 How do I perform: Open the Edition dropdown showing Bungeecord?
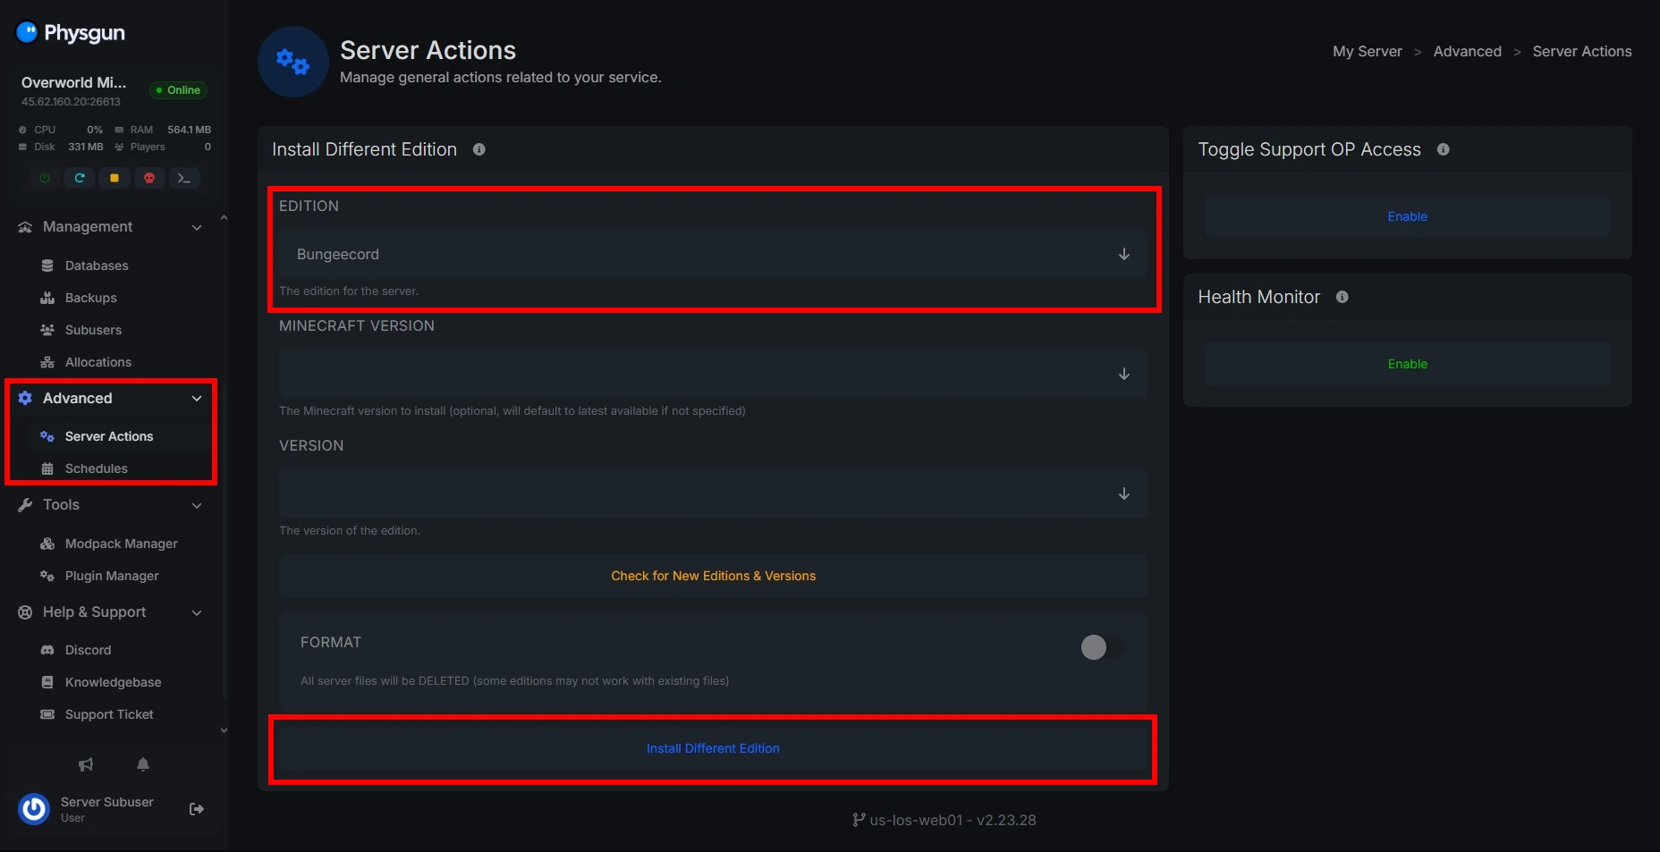(x=712, y=254)
